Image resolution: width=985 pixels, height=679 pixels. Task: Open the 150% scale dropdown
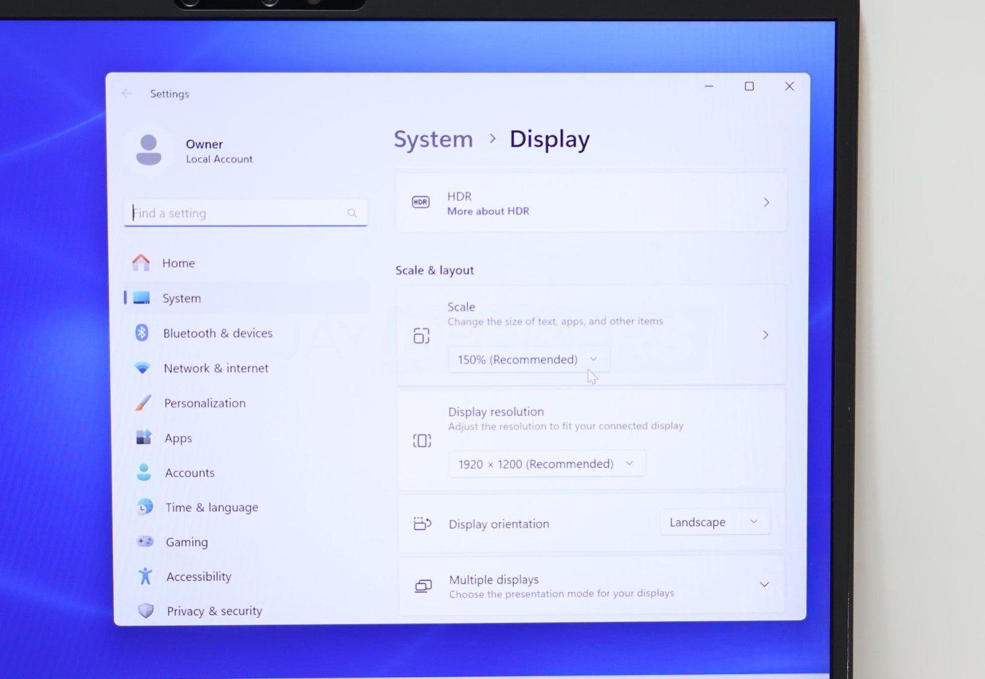click(x=528, y=359)
